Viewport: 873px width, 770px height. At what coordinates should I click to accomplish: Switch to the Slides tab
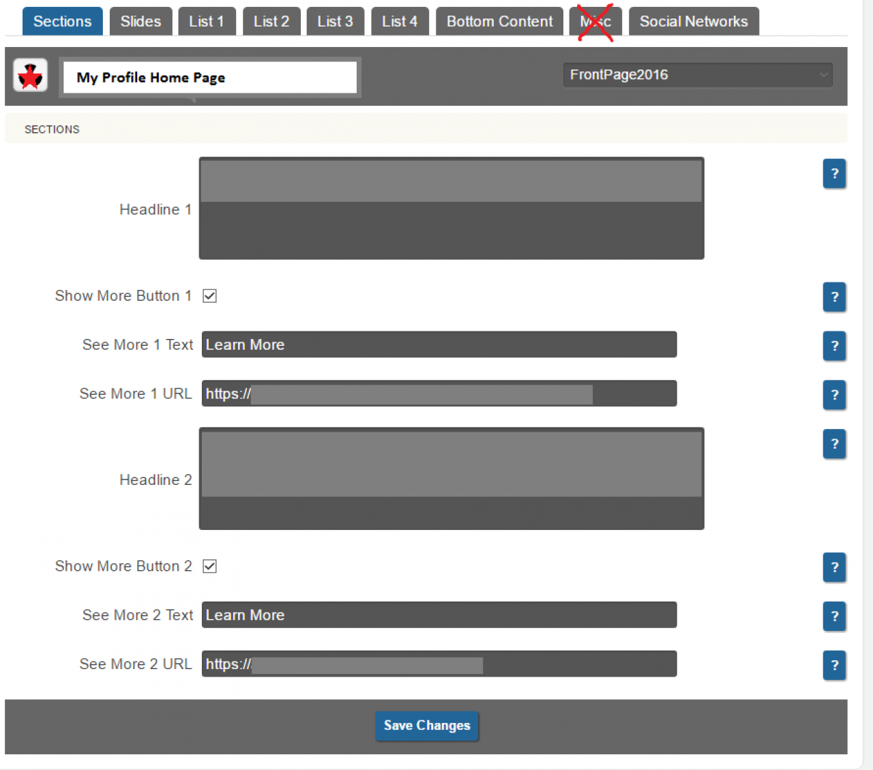140,21
